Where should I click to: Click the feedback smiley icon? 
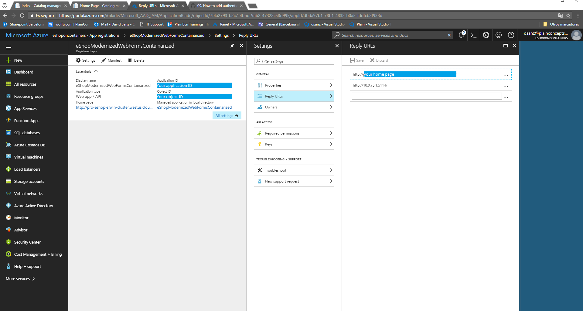coord(499,35)
